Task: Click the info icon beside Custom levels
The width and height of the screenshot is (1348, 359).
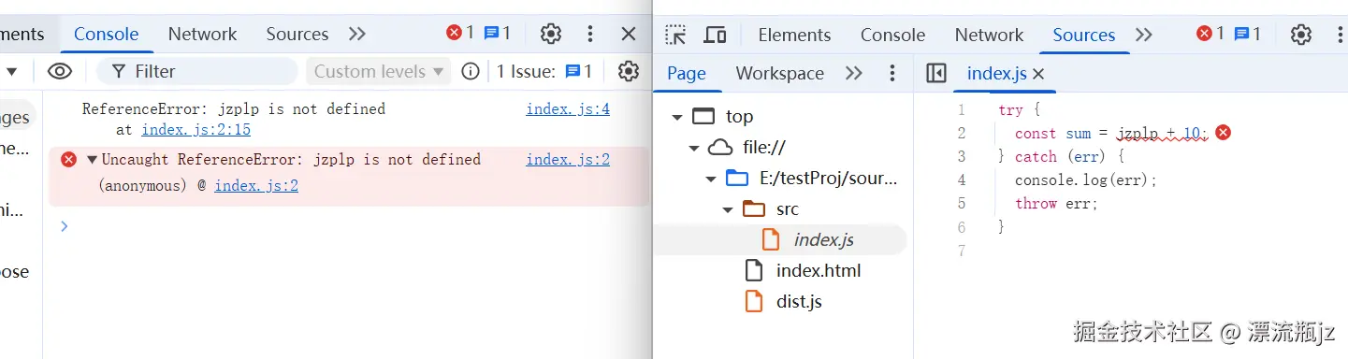Action: pyautogui.click(x=471, y=71)
